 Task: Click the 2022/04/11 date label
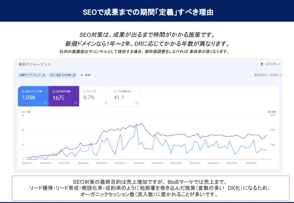pyautogui.click(x=27, y=163)
